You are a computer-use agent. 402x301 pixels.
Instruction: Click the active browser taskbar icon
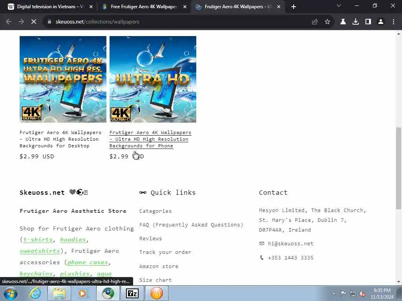point(108,293)
